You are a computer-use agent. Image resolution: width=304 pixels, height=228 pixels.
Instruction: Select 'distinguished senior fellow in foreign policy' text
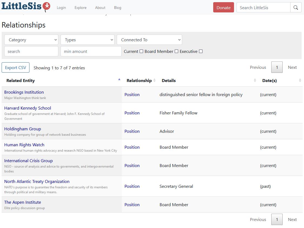[x=201, y=95]
